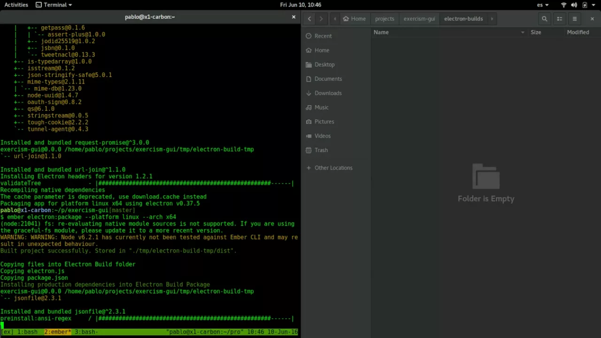Click the volume status icon
Screen dimensions: 601x338
574,5
